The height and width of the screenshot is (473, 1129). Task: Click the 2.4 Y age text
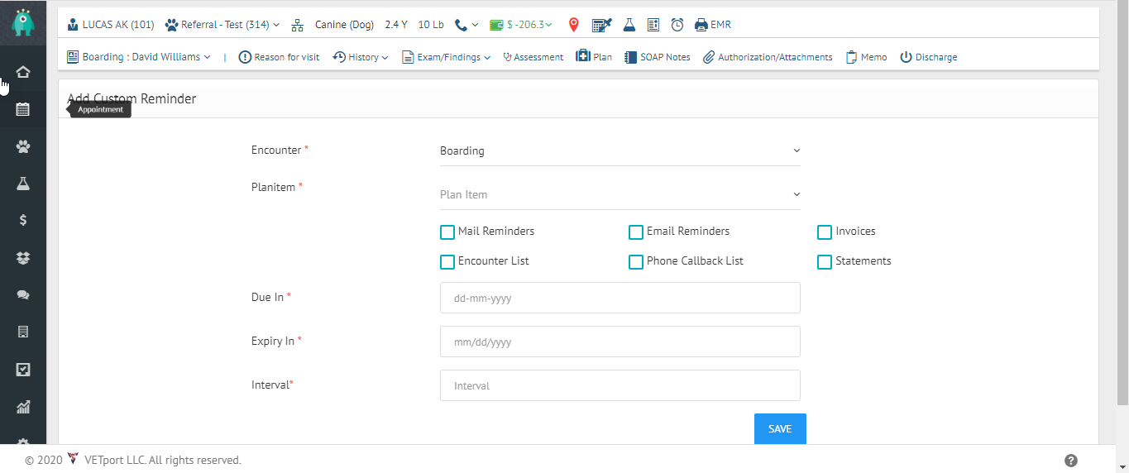click(x=396, y=25)
